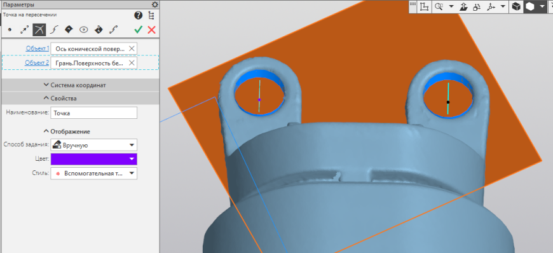Clear the Объект 1 selection
This screenshot has width=553, height=253.
132,49
